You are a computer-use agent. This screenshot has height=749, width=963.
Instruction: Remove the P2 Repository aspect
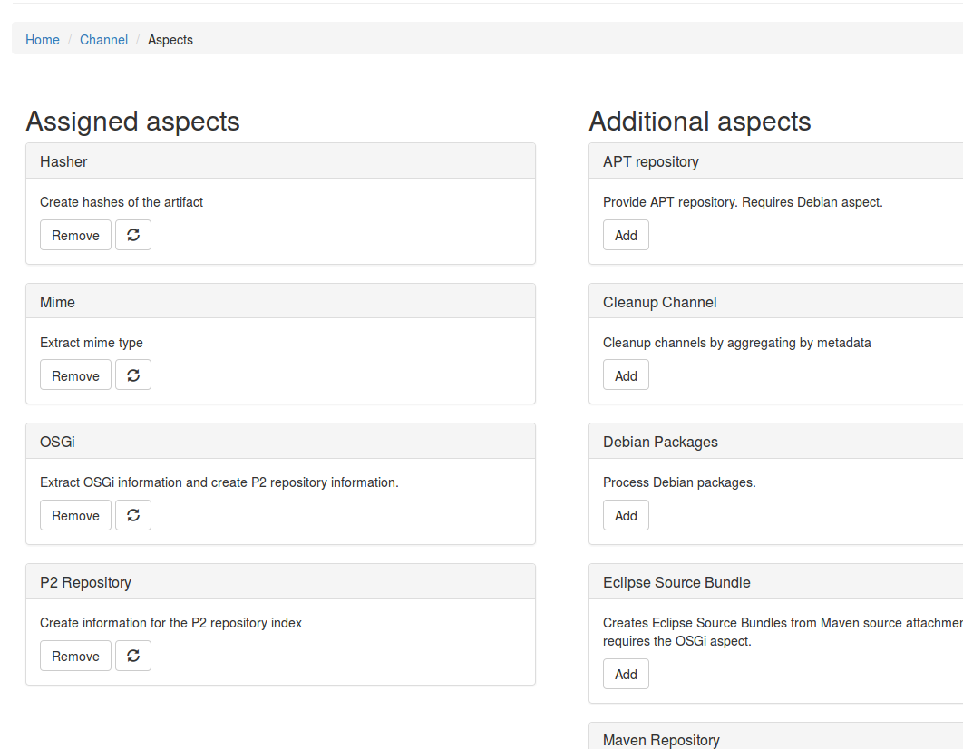click(75, 656)
